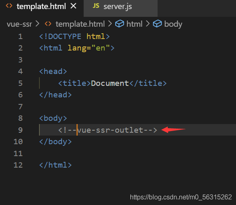Click the HTML file icon in the breadcrumb
The height and width of the screenshot is (205, 236).
pyautogui.click(x=48, y=24)
